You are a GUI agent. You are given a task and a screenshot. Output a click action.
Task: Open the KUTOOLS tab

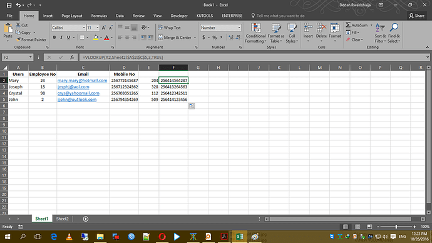[205, 16]
